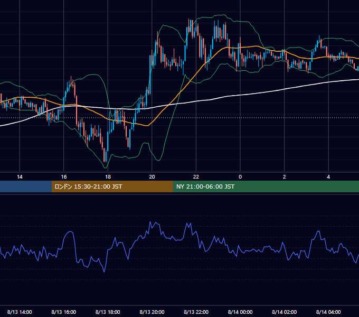This screenshot has width=359, height=317.
Task: Click the 8/13 16:00 time label
Action: click(x=64, y=312)
